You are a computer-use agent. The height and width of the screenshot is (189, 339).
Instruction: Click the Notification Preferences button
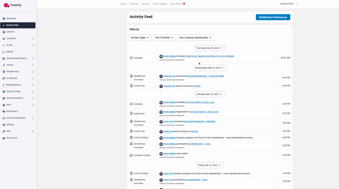[x=273, y=17]
